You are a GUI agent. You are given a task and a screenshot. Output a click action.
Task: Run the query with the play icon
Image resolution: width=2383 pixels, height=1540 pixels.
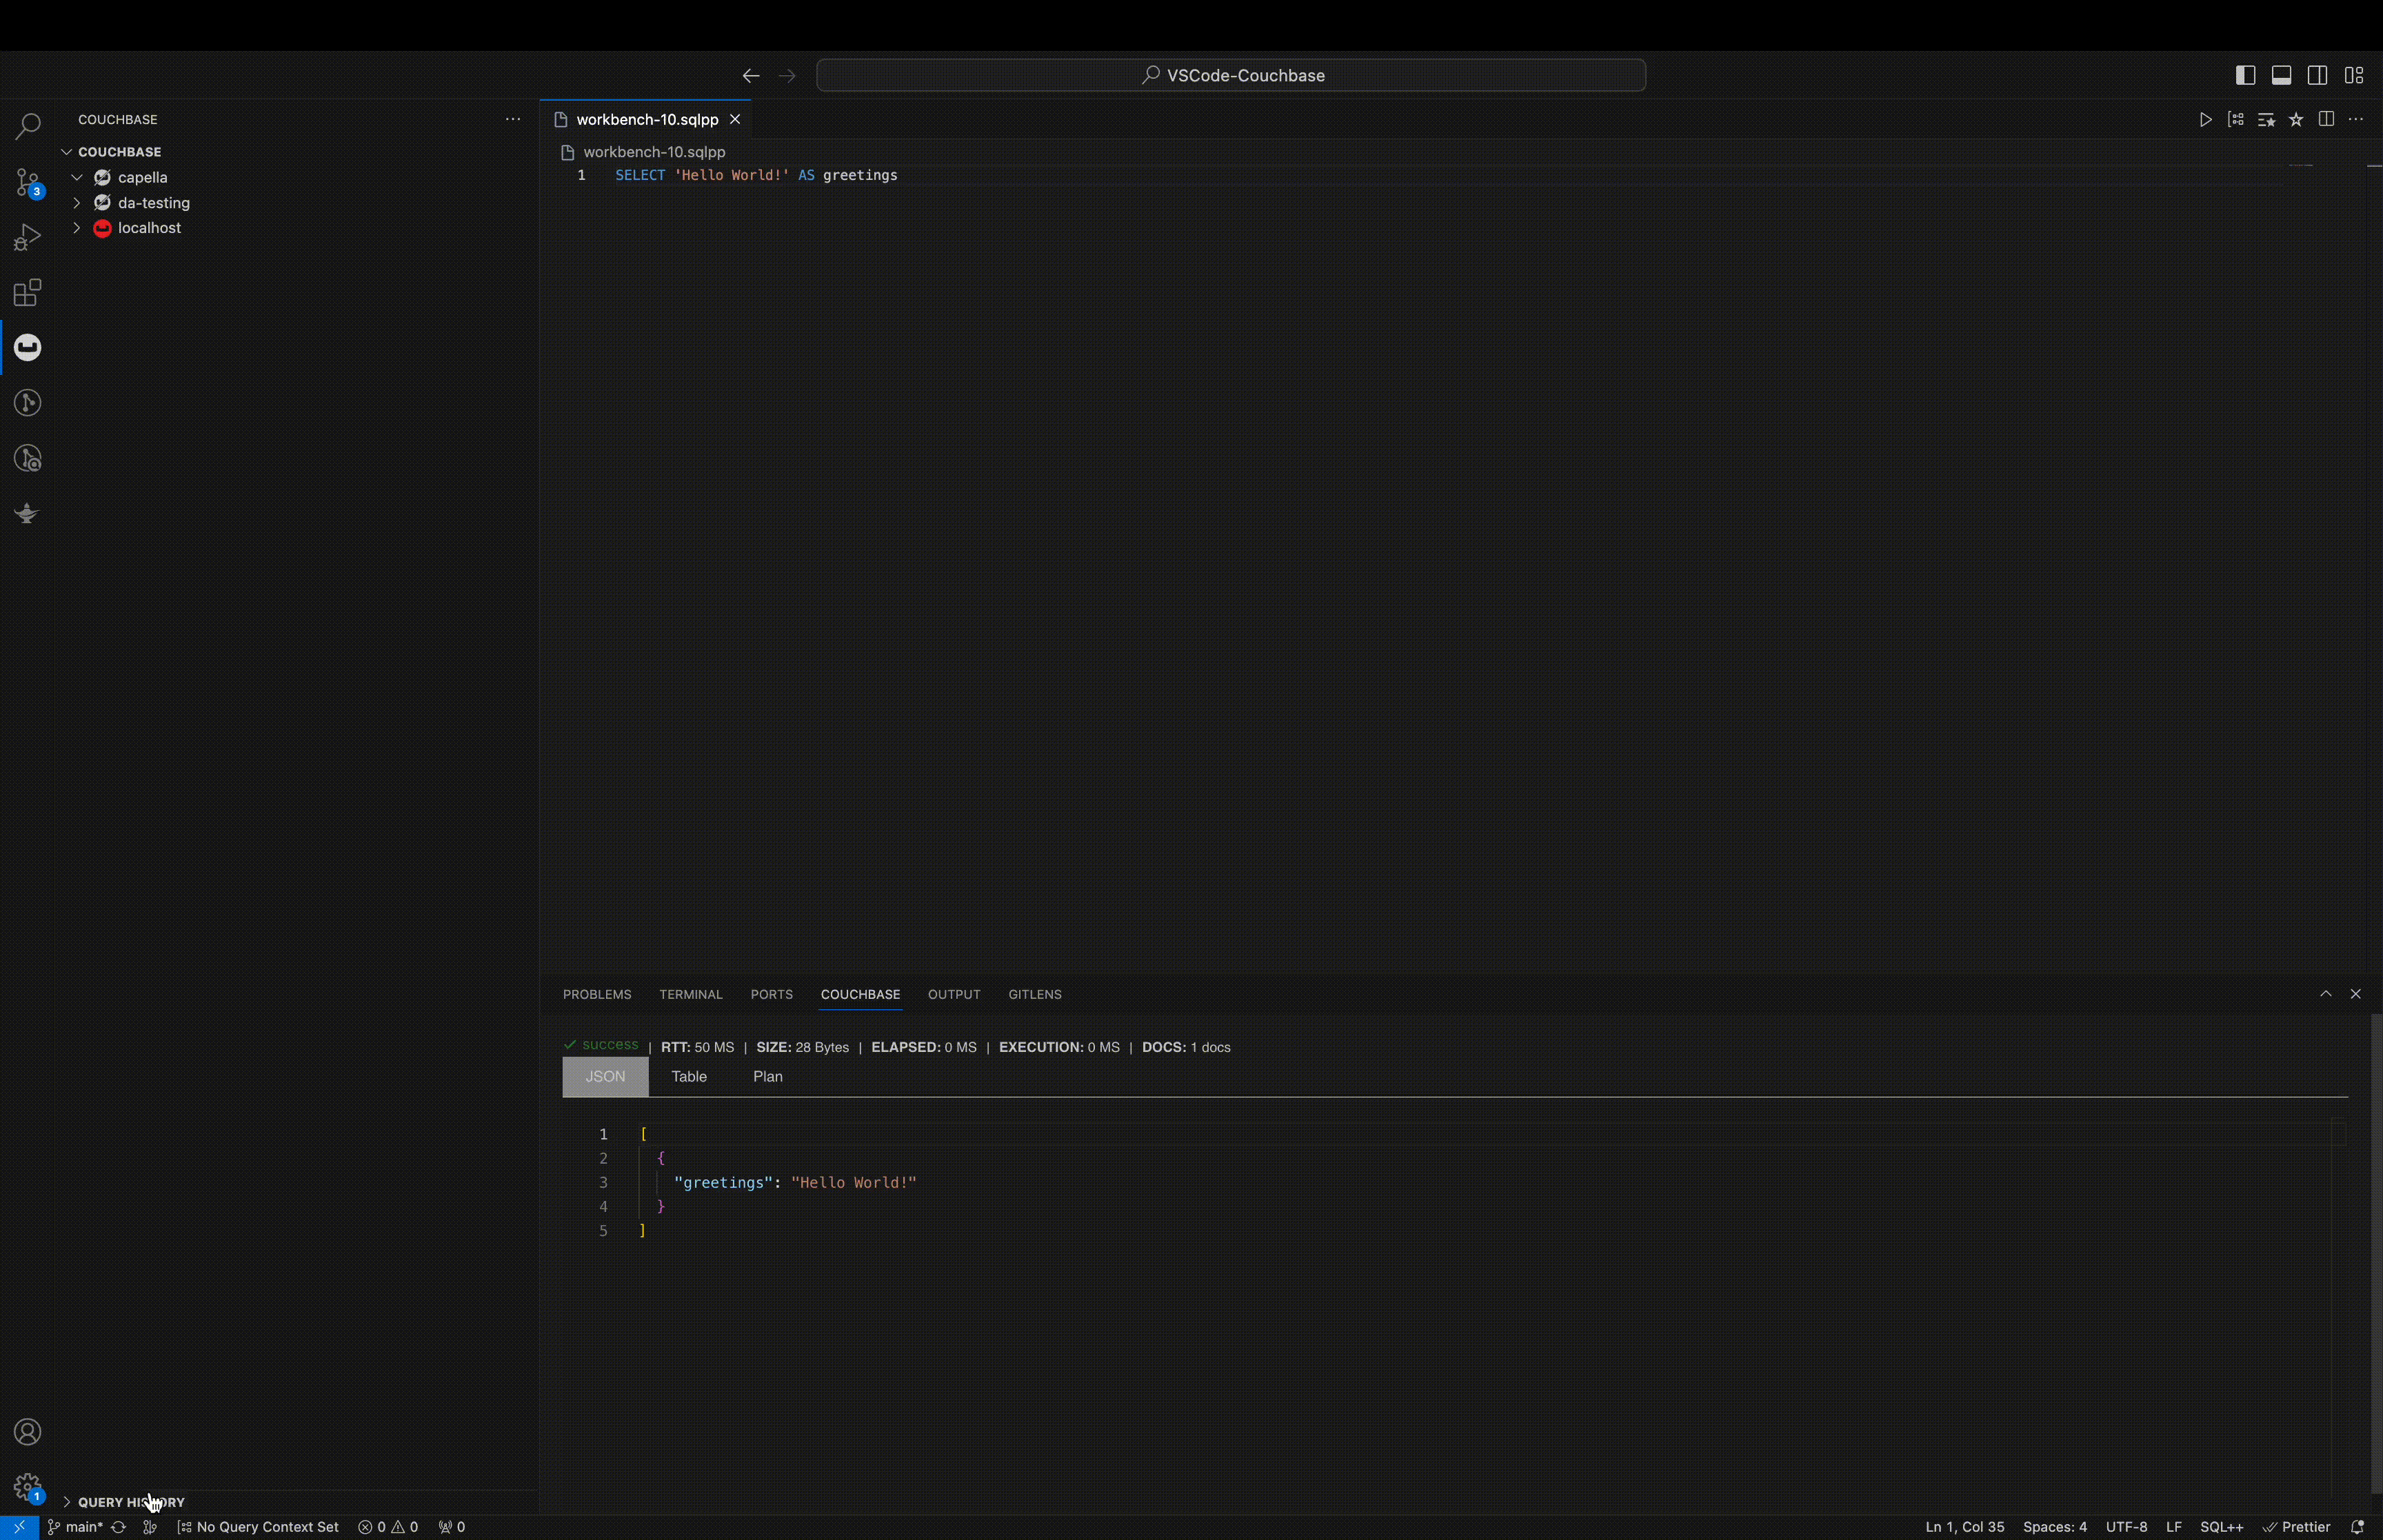tap(2205, 119)
